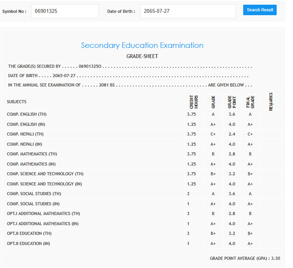The width and height of the screenshot is (293, 268).
Task: Click the GRADE POINT column header
Action: tap(232, 102)
